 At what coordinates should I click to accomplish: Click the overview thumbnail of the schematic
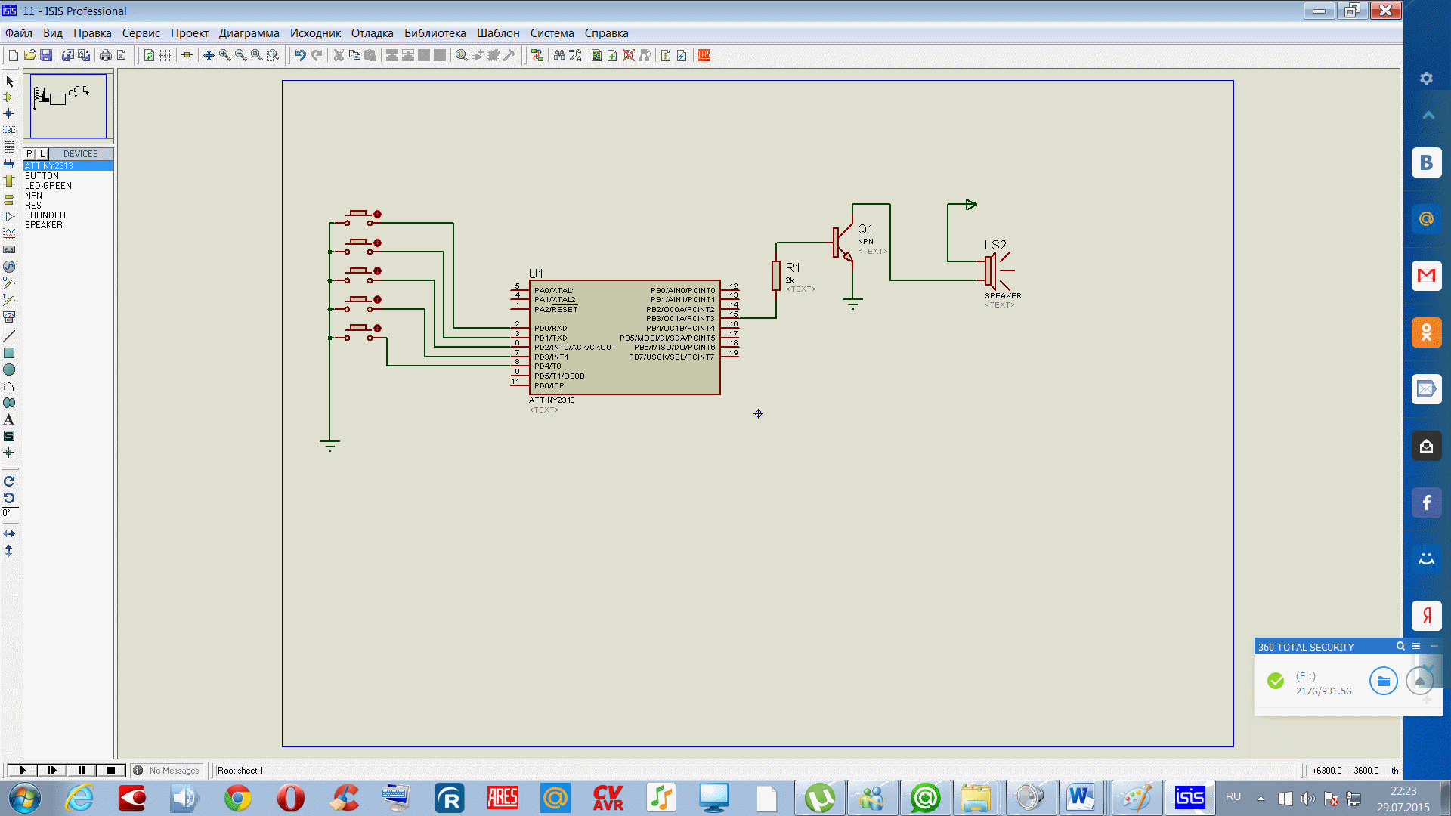pos(68,106)
